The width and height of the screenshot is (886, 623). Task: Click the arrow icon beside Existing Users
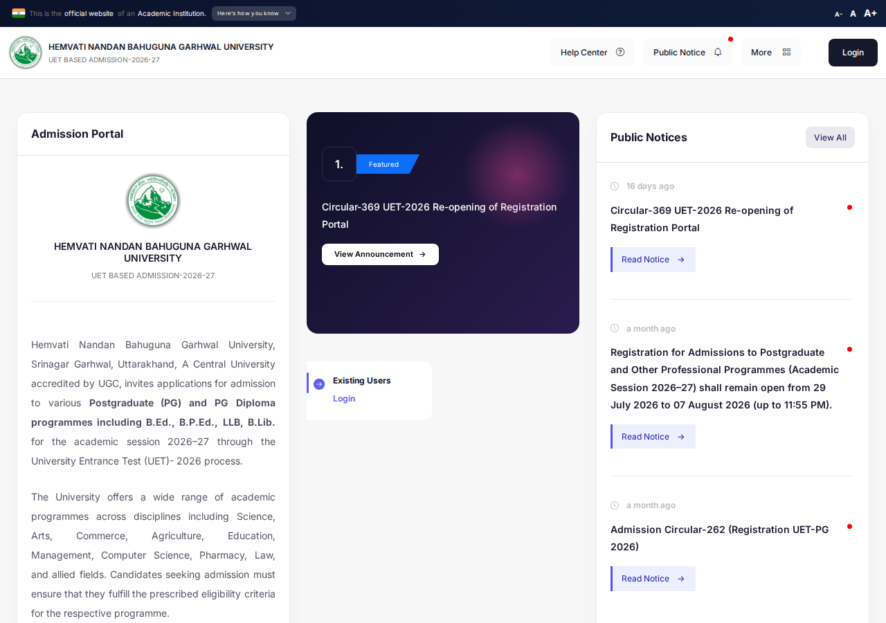pyautogui.click(x=319, y=383)
